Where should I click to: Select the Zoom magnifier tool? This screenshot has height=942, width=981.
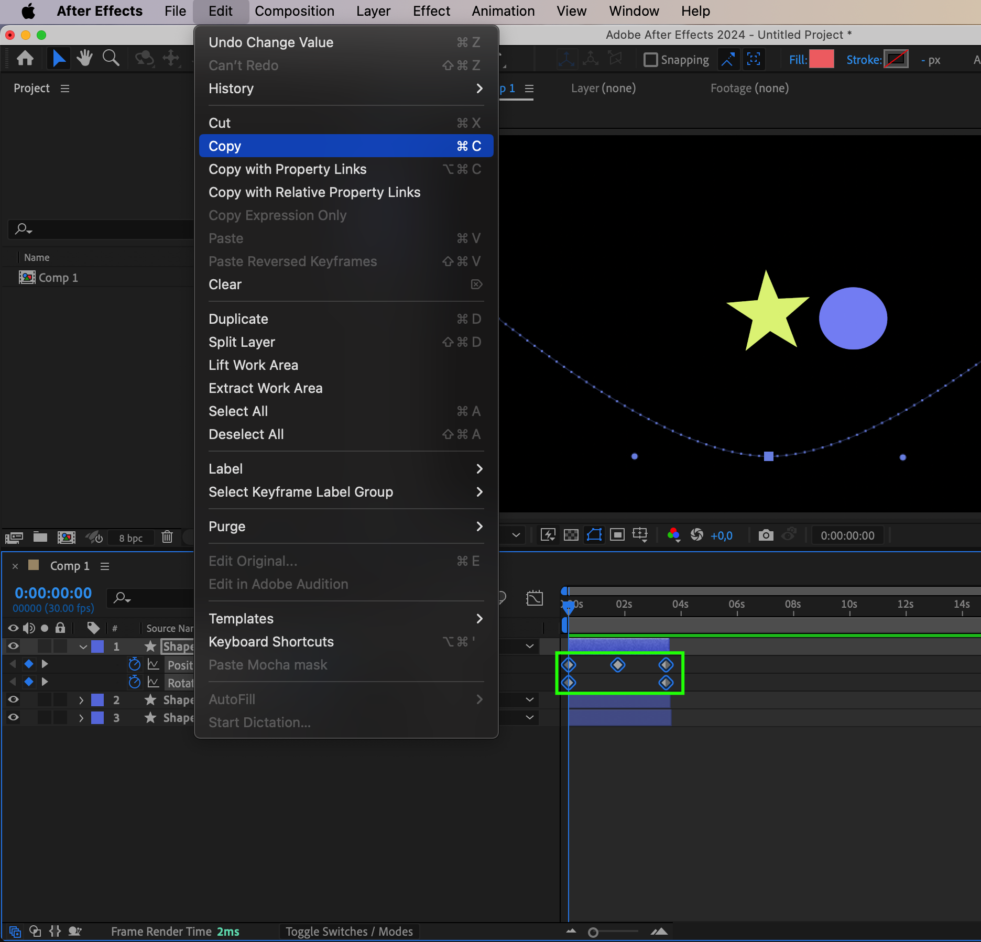(111, 58)
